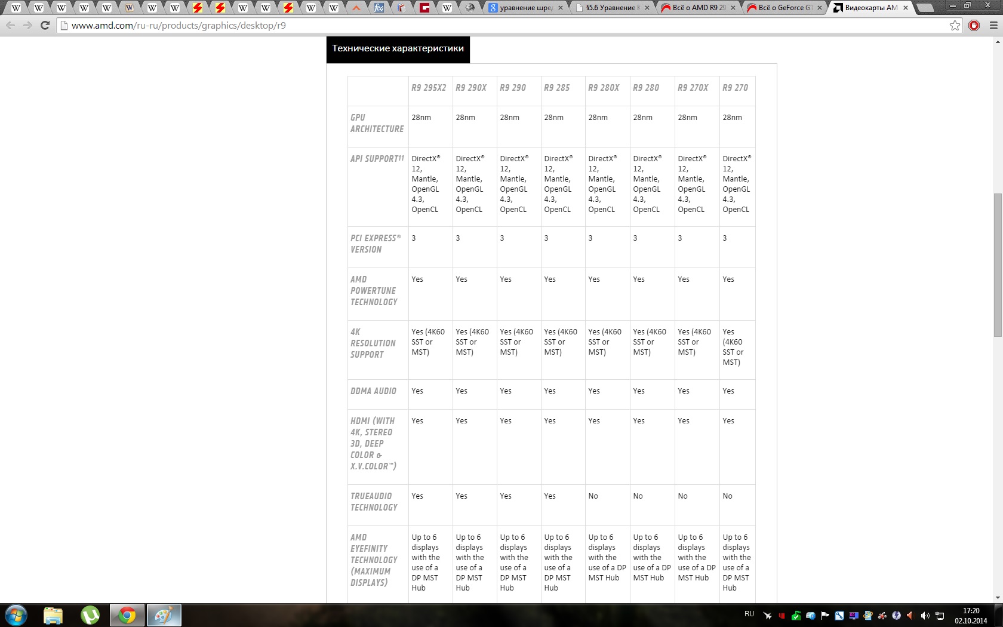This screenshot has height=627, width=1003.
Task: Close the 'Видеокарты AM' tab
Action: coord(906,8)
